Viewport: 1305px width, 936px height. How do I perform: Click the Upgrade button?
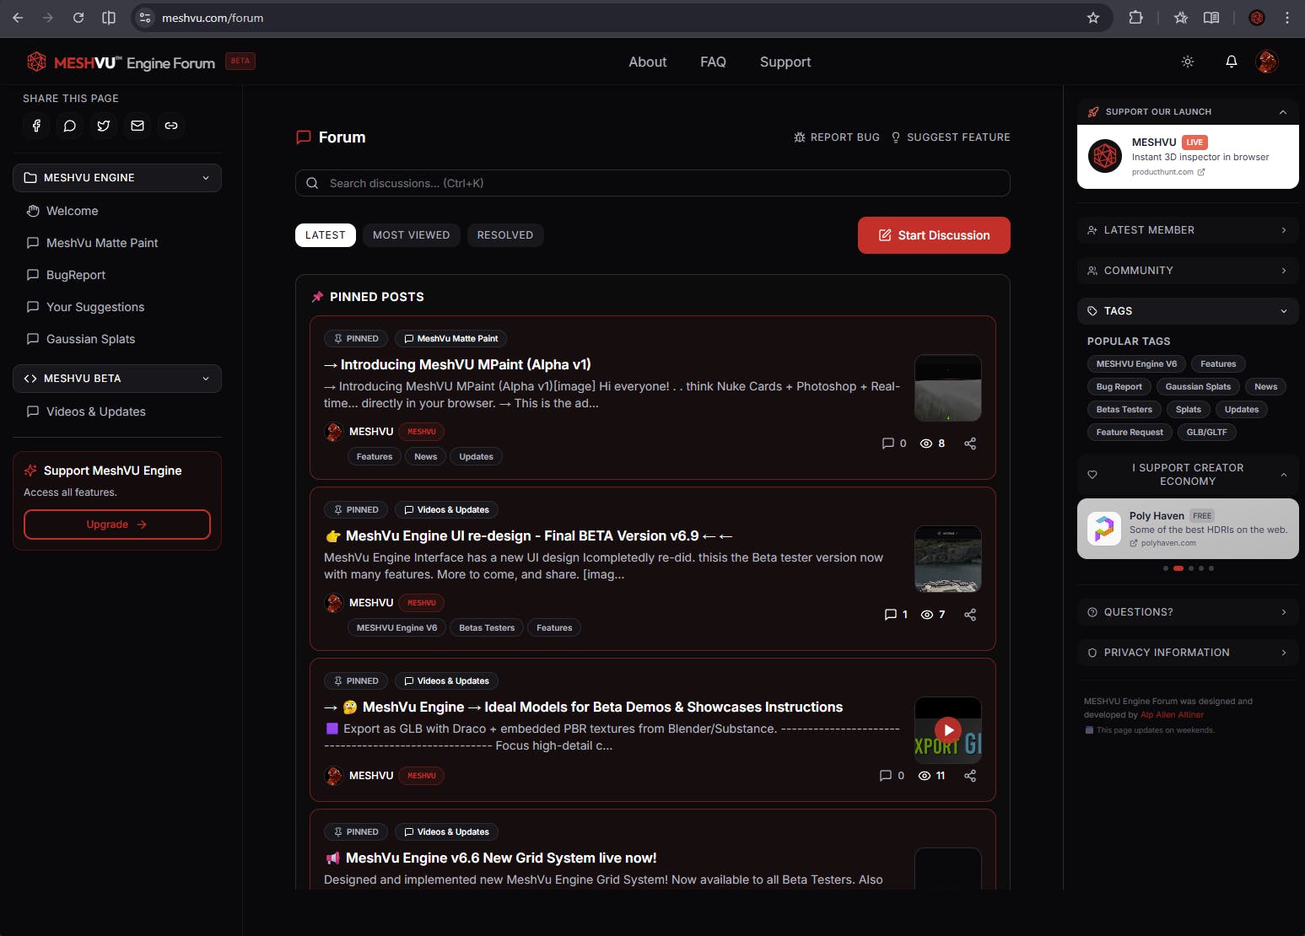(117, 524)
